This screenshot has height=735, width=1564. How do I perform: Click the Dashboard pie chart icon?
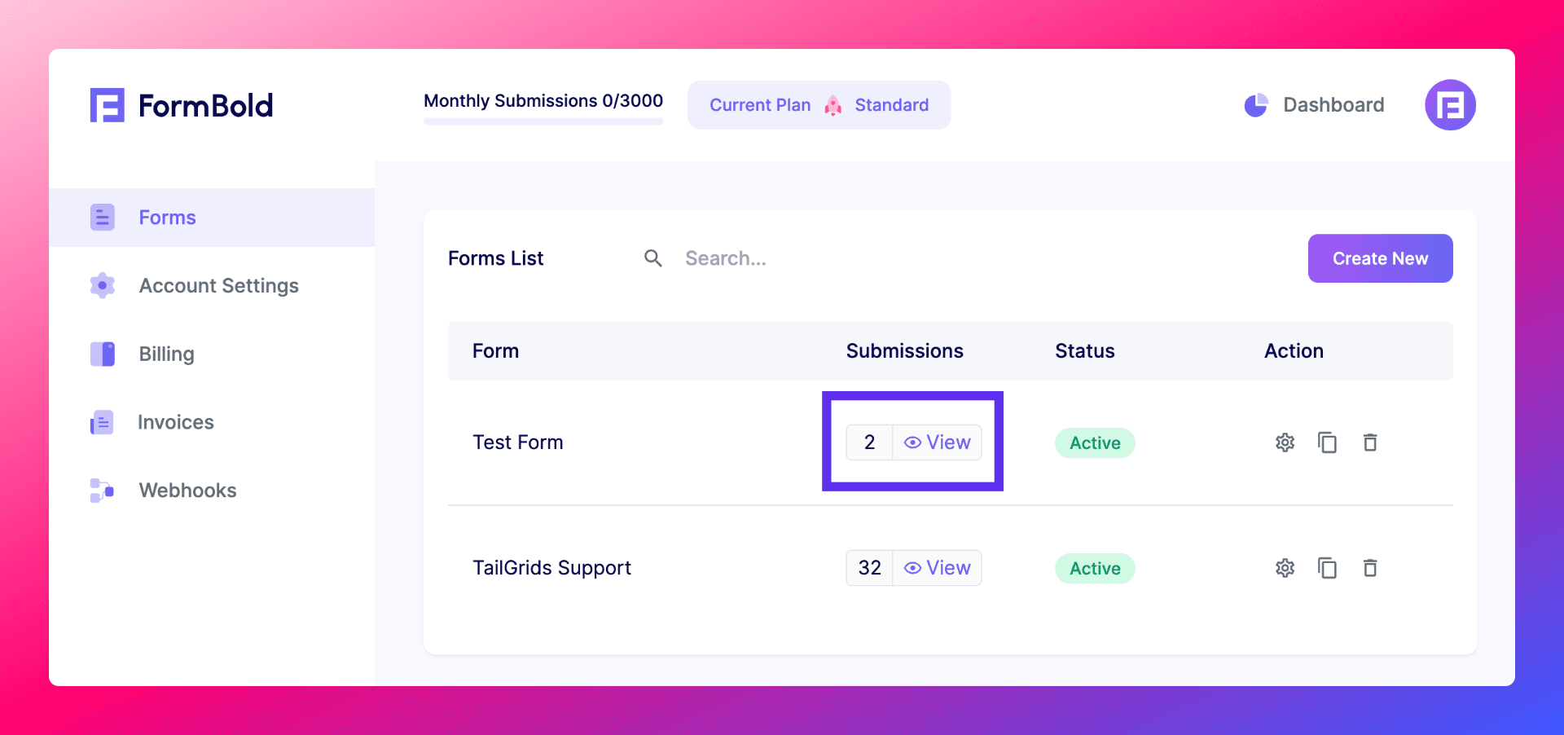1255,104
